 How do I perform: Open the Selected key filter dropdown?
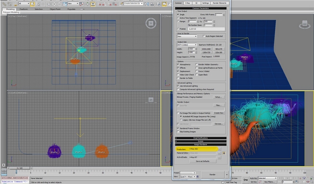coord(267,178)
